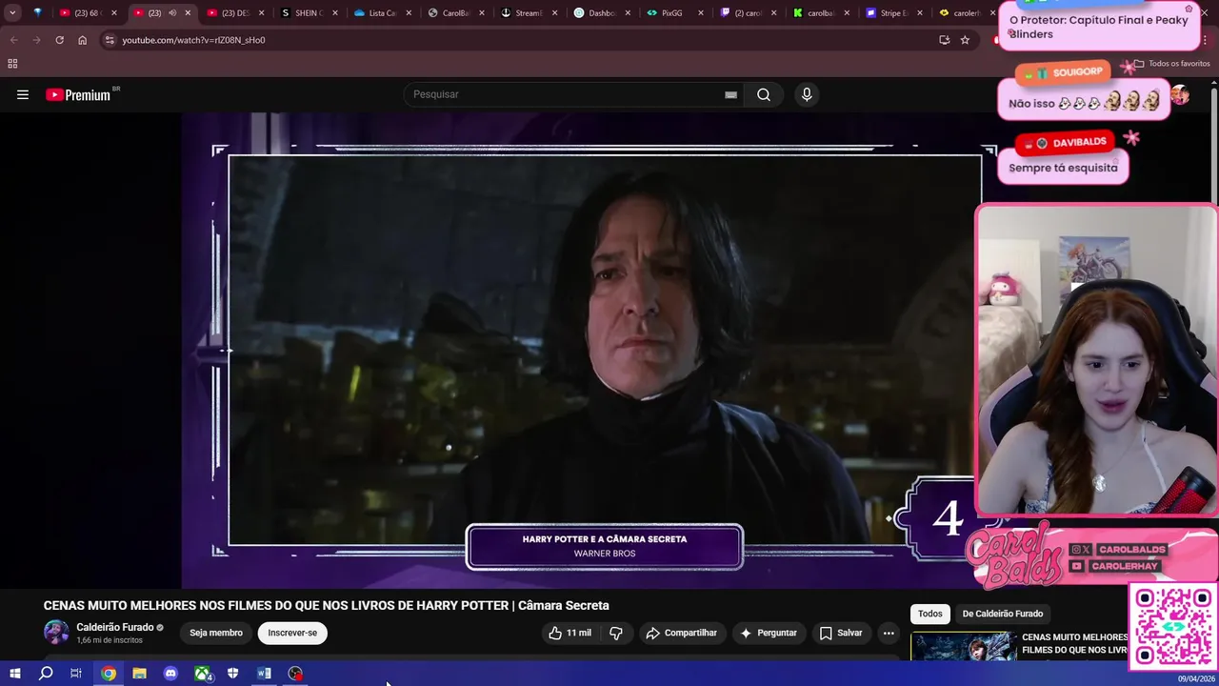Open the recommended video thumbnail below the chips
The image size is (1219, 686).
pyautogui.click(x=962, y=648)
